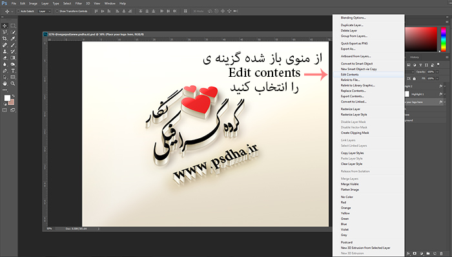Click the red color picker field

pyautogui.click(x=421, y=39)
